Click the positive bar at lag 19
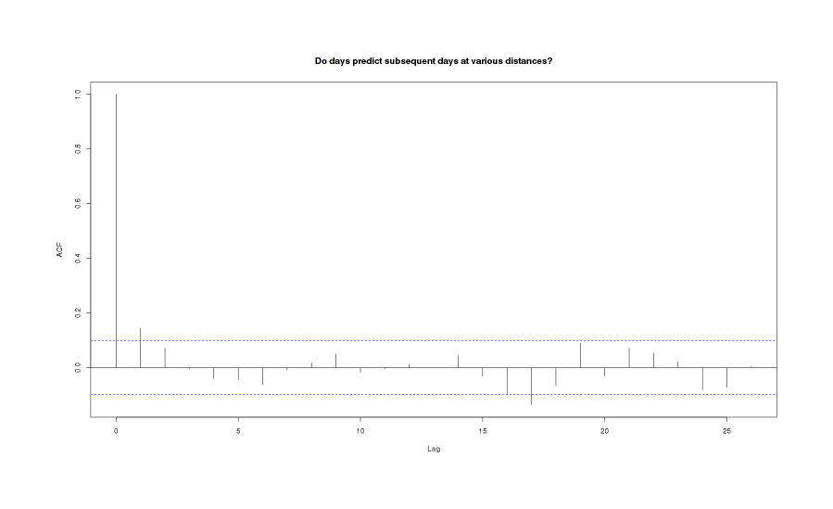This screenshot has height=509, width=833. [x=580, y=356]
